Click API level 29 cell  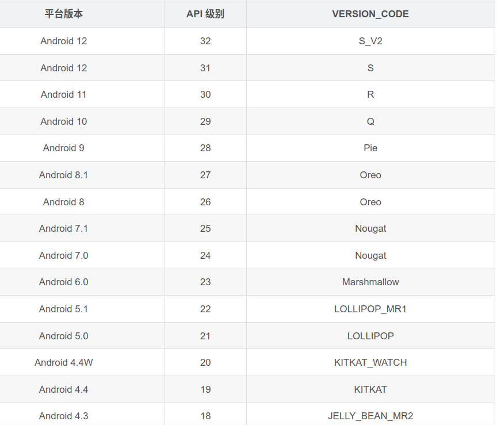(x=205, y=121)
